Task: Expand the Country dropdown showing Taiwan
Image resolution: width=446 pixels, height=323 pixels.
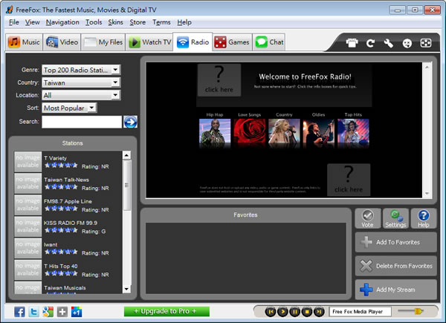Action: [81, 82]
